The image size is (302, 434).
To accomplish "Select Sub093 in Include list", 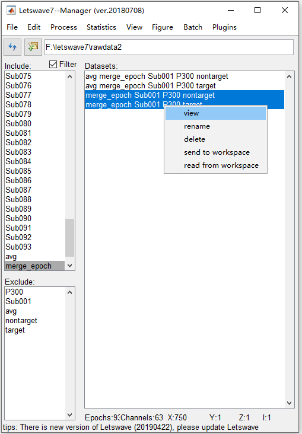I will click(35, 247).
